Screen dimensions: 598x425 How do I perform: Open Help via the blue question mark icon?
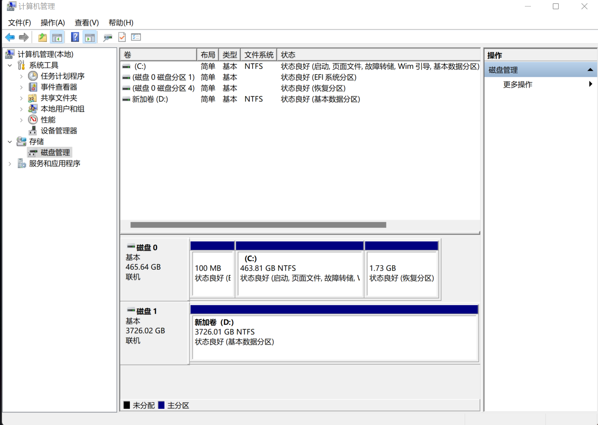[75, 38]
